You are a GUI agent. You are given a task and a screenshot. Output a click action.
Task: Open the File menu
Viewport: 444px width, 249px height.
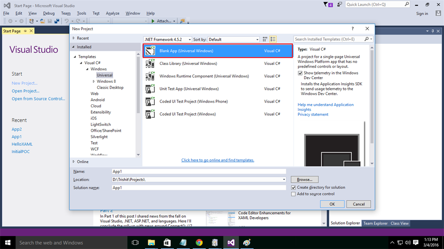point(6,13)
